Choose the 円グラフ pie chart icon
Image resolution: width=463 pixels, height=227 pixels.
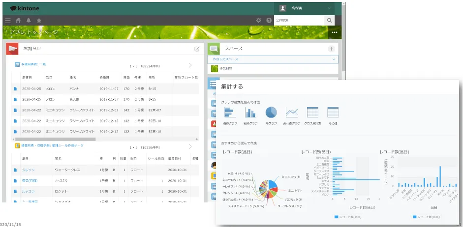[271, 113]
